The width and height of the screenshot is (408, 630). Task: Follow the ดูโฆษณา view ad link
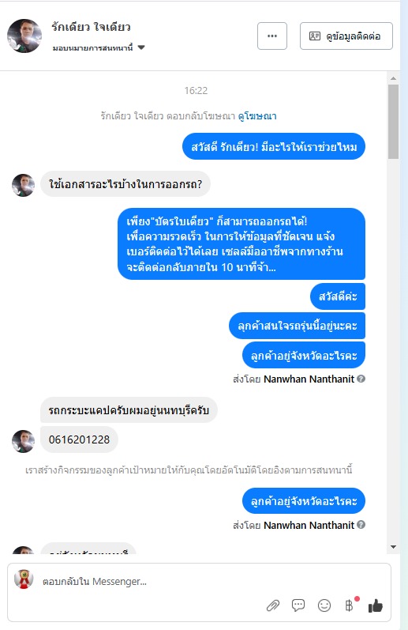coord(257,116)
